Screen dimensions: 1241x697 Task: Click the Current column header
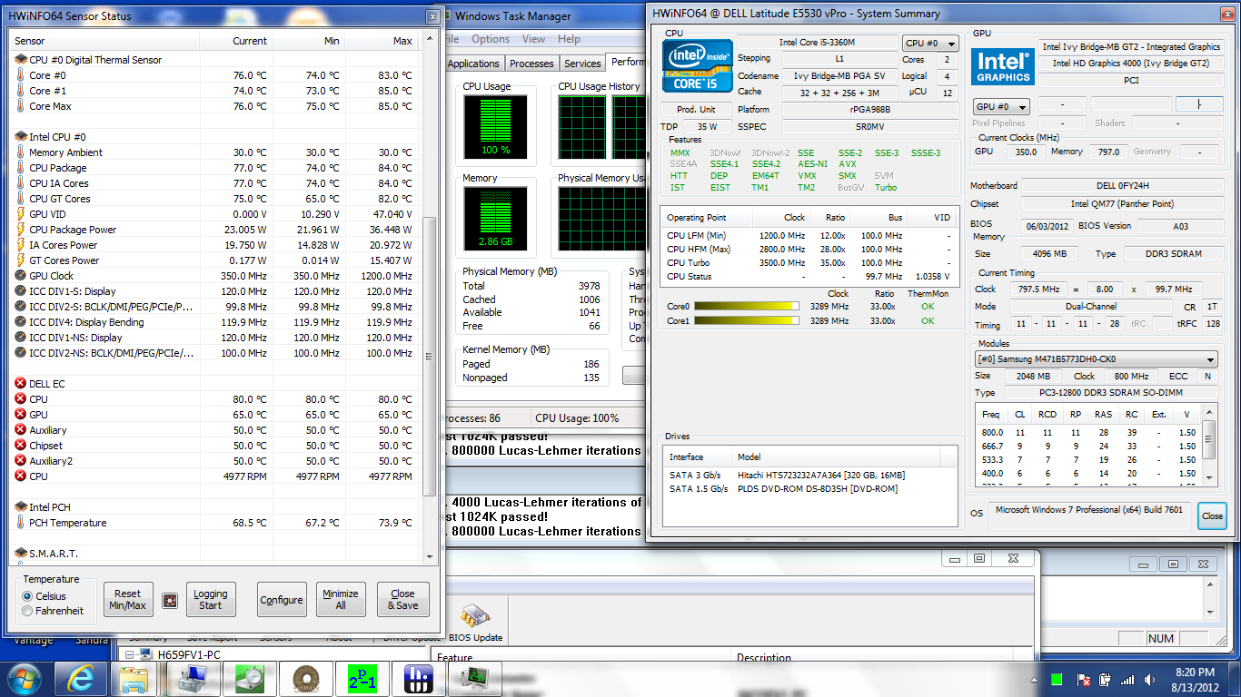click(x=235, y=41)
